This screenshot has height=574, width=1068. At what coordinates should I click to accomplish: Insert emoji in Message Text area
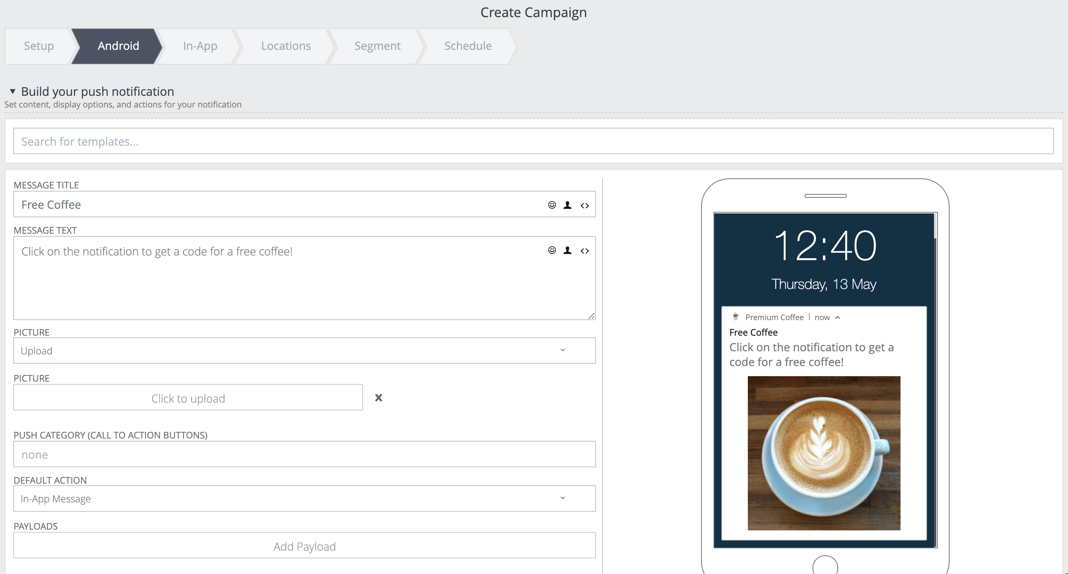pyautogui.click(x=552, y=250)
